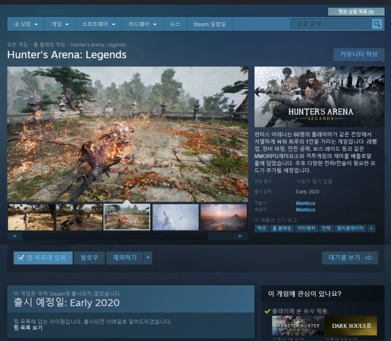Uncheck the 찜 목록에 있음 wishlist checkbox
Viewport: 391px width, 341px height.
coord(21,257)
